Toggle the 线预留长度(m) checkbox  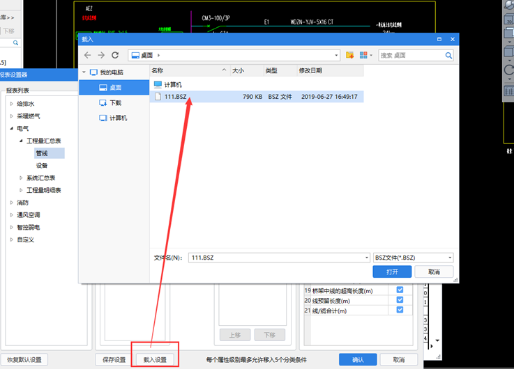[400, 300]
